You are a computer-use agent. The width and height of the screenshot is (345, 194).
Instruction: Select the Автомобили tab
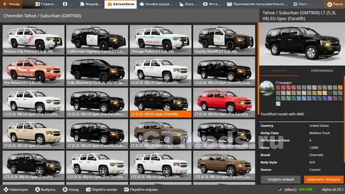[121, 4]
